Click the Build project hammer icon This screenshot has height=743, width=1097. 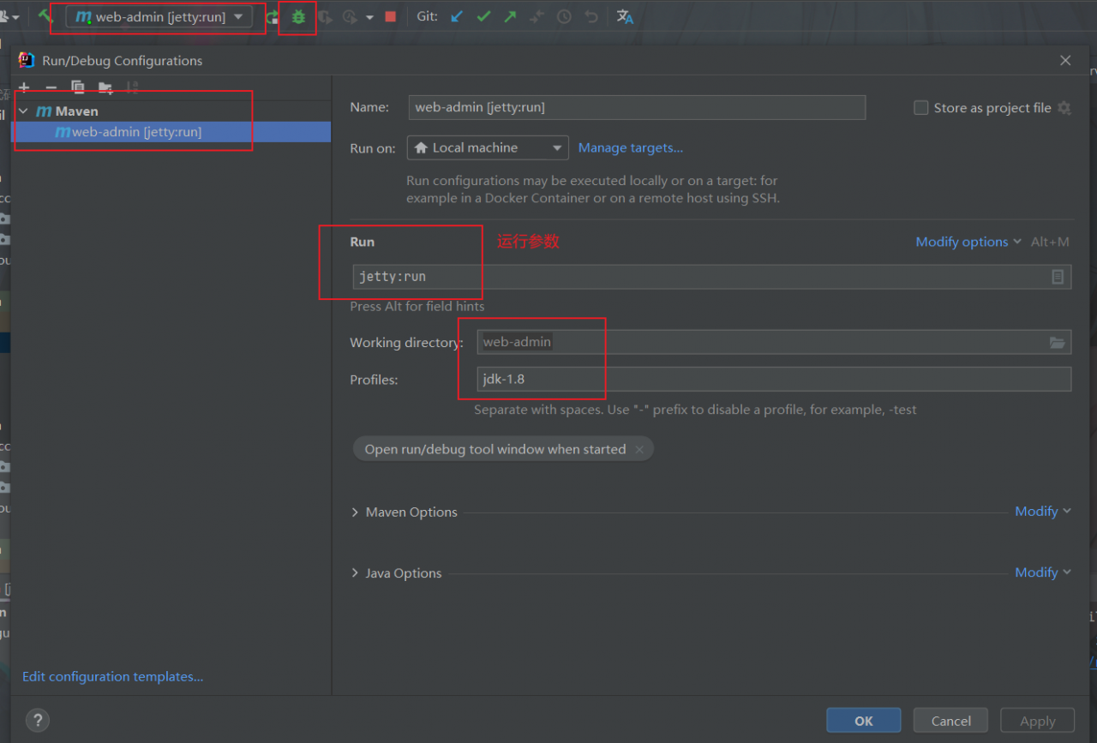pyautogui.click(x=45, y=16)
